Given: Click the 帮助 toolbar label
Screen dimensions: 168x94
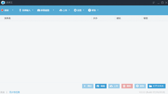Looking at the screenshot, I should coord(93,10).
